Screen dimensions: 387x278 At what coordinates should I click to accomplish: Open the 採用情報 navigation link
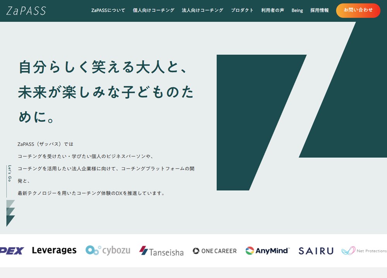[x=319, y=10]
